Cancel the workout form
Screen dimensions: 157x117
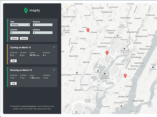[x=24, y=38]
